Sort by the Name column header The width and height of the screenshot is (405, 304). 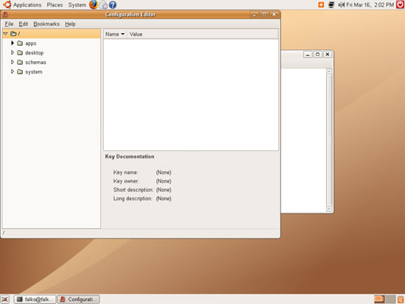(115, 34)
